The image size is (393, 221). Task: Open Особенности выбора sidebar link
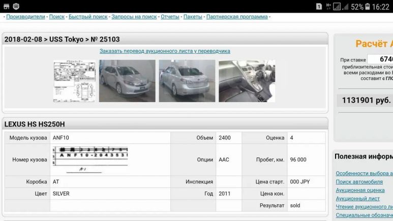[364, 174]
